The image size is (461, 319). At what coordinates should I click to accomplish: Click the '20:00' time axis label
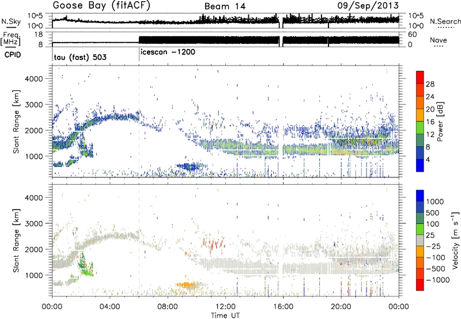tap(341, 307)
